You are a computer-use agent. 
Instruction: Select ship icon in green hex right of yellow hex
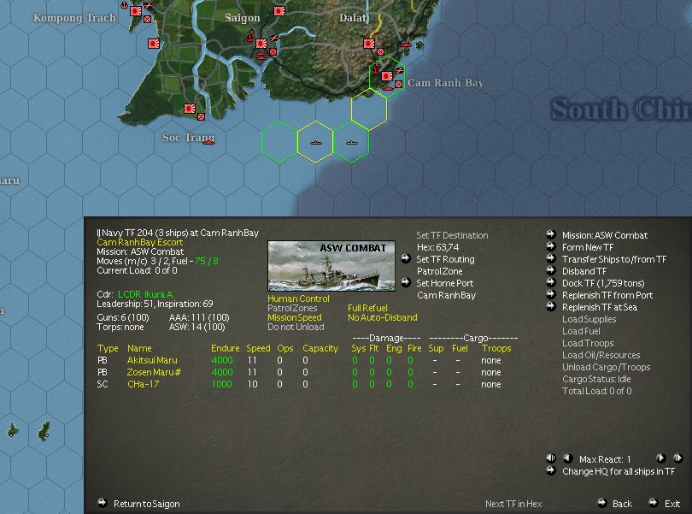(x=351, y=143)
